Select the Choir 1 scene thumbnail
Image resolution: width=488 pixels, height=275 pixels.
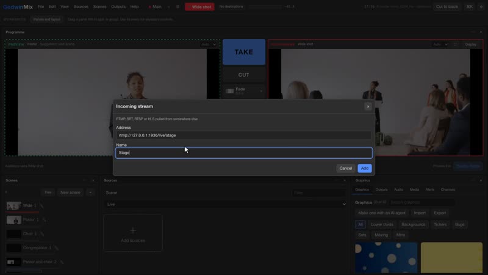[x=13, y=234]
